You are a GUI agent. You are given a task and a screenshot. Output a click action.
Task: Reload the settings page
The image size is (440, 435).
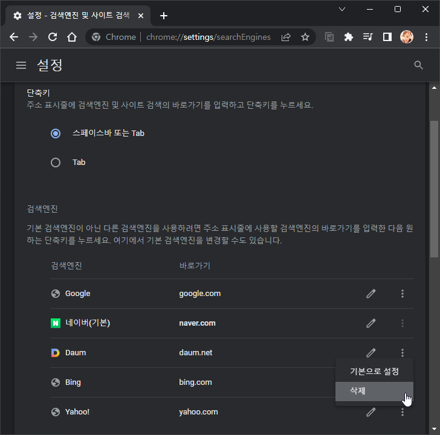53,37
